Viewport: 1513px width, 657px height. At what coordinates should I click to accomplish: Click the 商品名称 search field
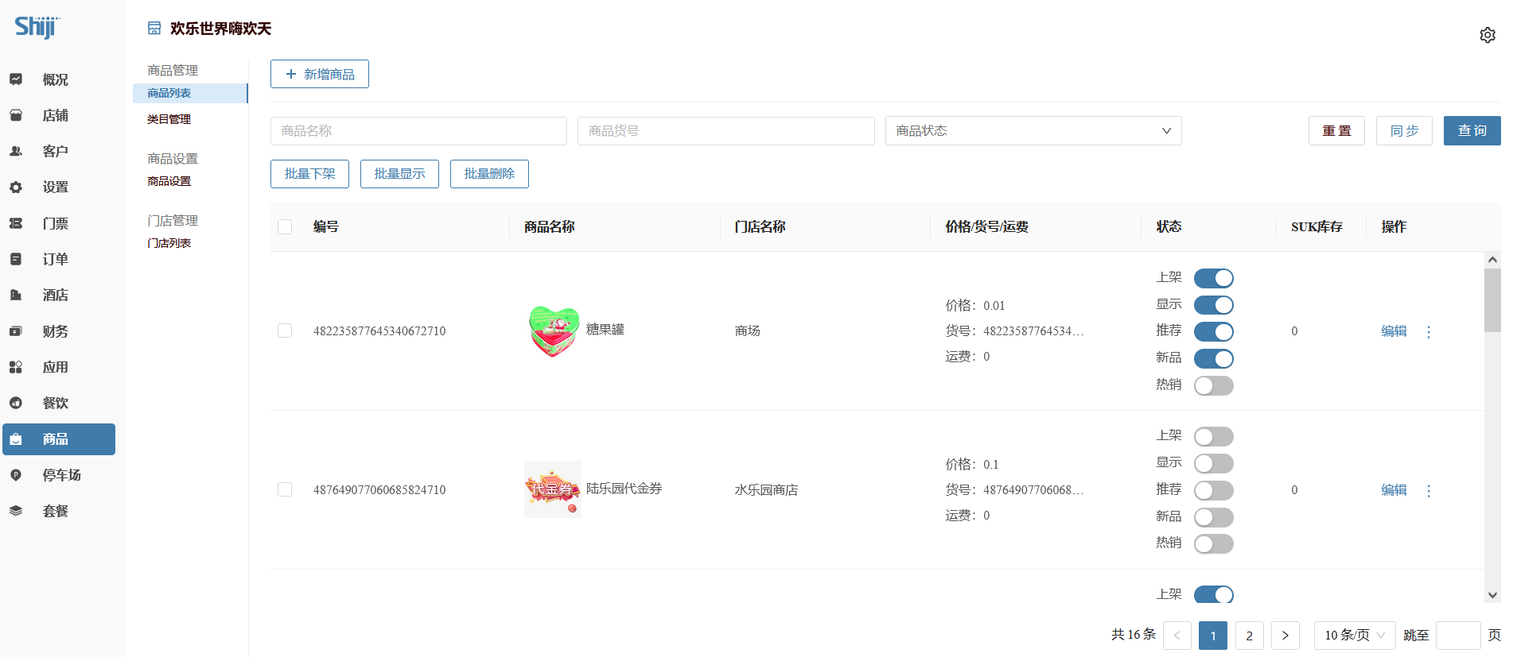(x=418, y=131)
